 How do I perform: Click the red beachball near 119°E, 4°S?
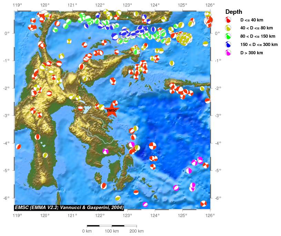(x=19, y=147)
